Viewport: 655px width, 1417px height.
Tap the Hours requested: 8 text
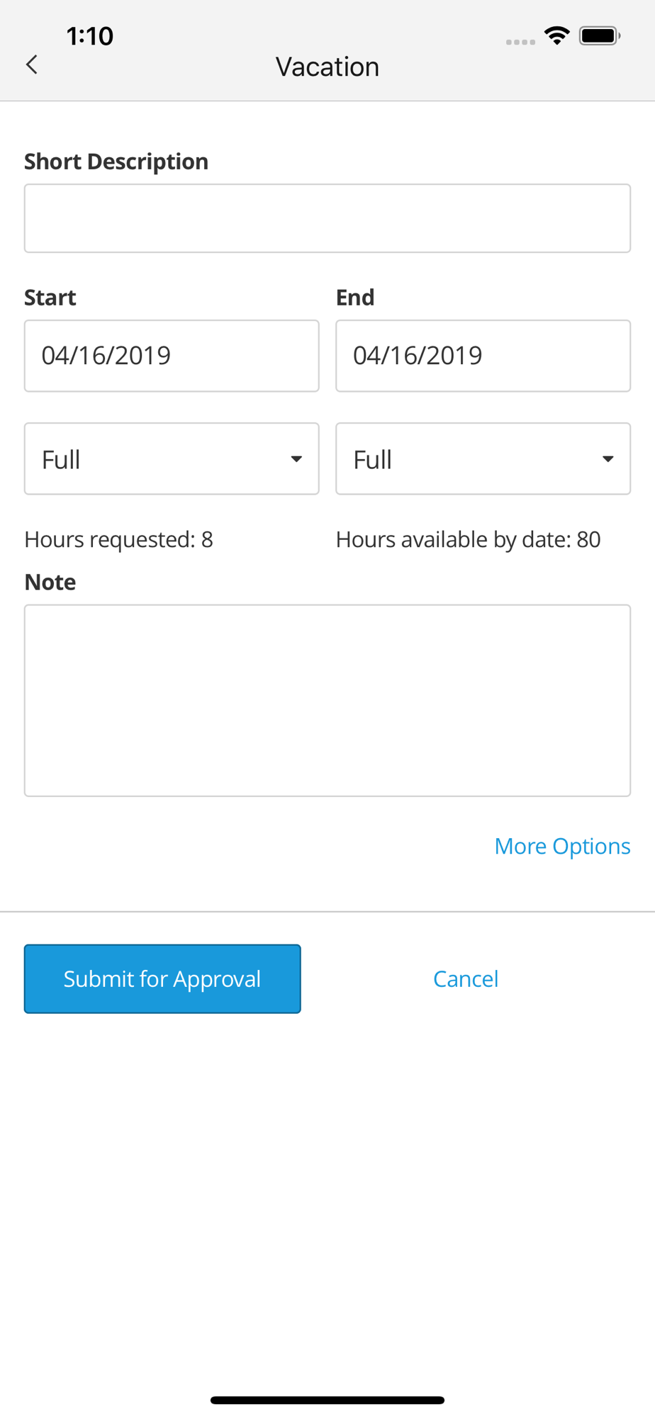click(x=118, y=539)
